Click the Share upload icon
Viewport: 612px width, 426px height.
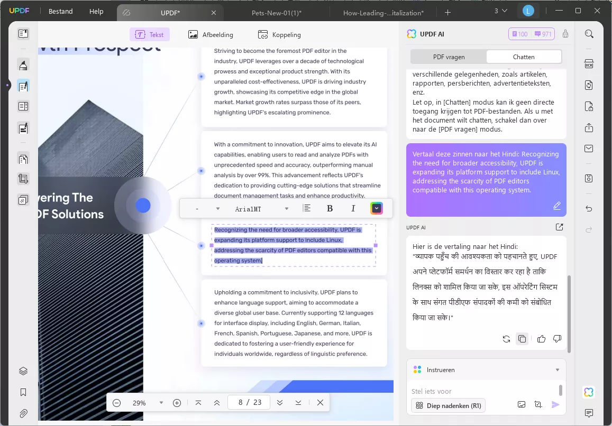(589, 127)
